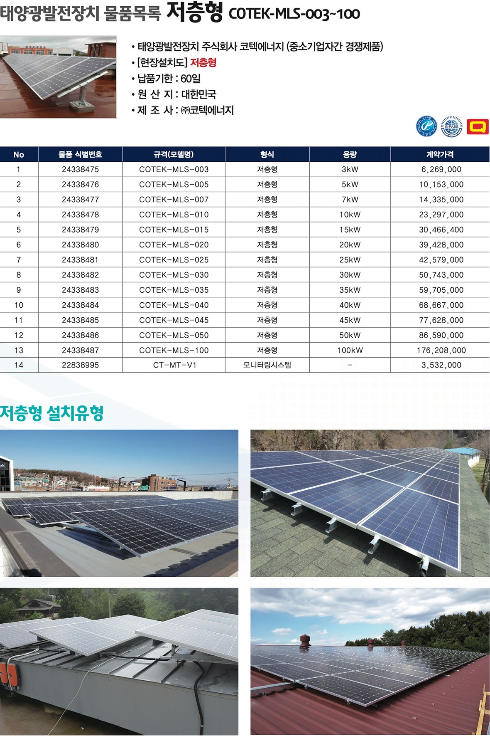Select model COTEK-MLS-007
Screen dimensions: 490x736
pos(174,200)
